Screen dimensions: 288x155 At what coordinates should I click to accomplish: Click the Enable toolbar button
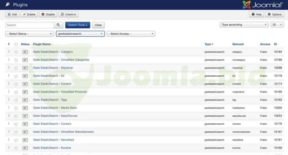coord(29,15)
